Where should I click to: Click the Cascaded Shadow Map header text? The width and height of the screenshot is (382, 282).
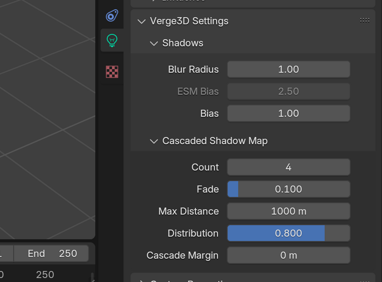click(215, 141)
